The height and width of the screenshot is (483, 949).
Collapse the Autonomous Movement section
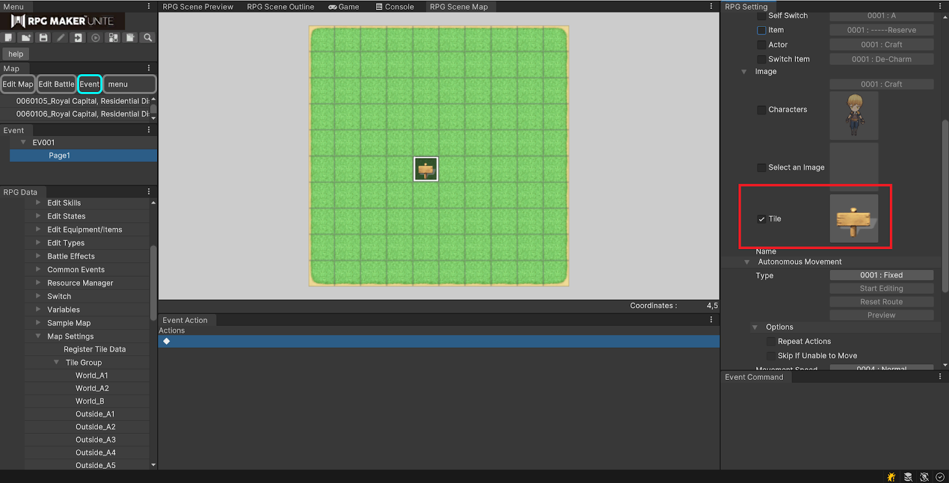coord(747,262)
